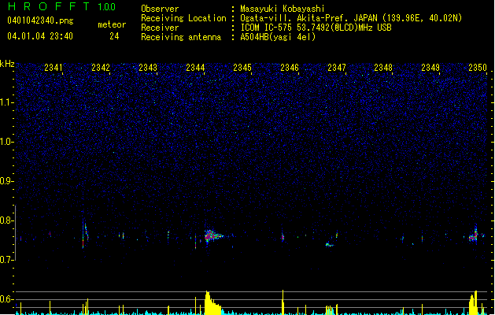
Task: Click the timestamp 04.01.04 23:40
Action: (40, 36)
